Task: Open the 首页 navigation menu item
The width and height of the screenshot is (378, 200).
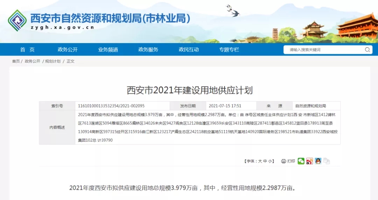Action: point(27,50)
